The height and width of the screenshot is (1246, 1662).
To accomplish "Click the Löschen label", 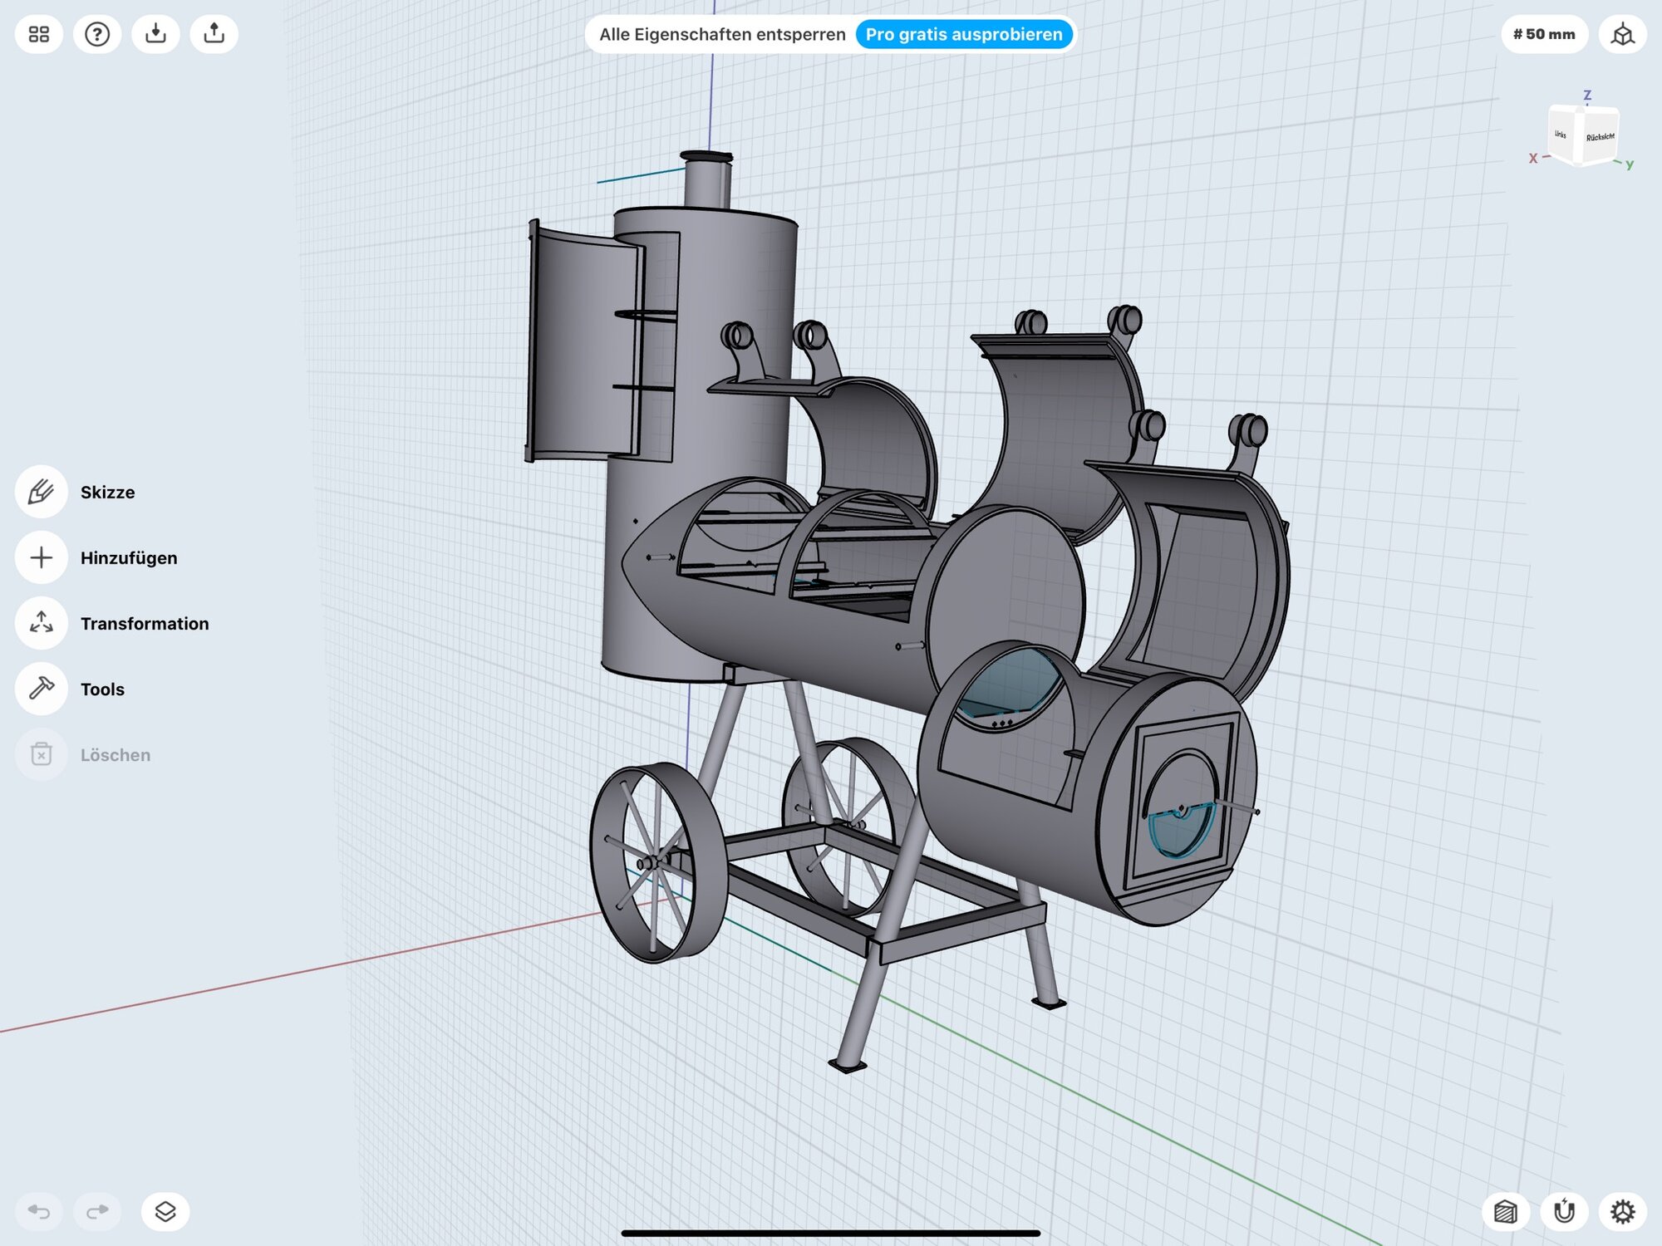I will click(116, 754).
